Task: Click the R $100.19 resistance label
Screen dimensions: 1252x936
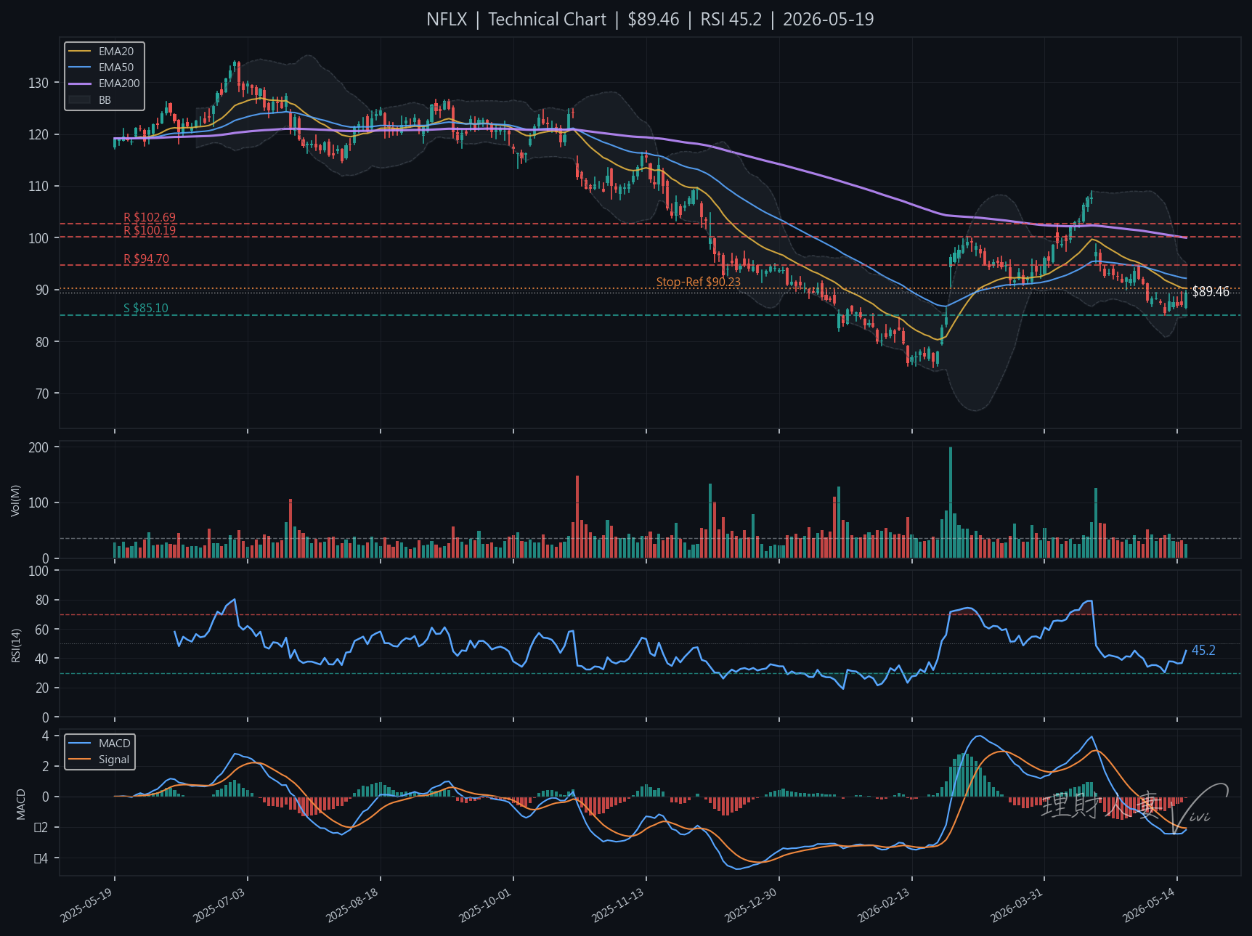Action: click(x=150, y=231)
